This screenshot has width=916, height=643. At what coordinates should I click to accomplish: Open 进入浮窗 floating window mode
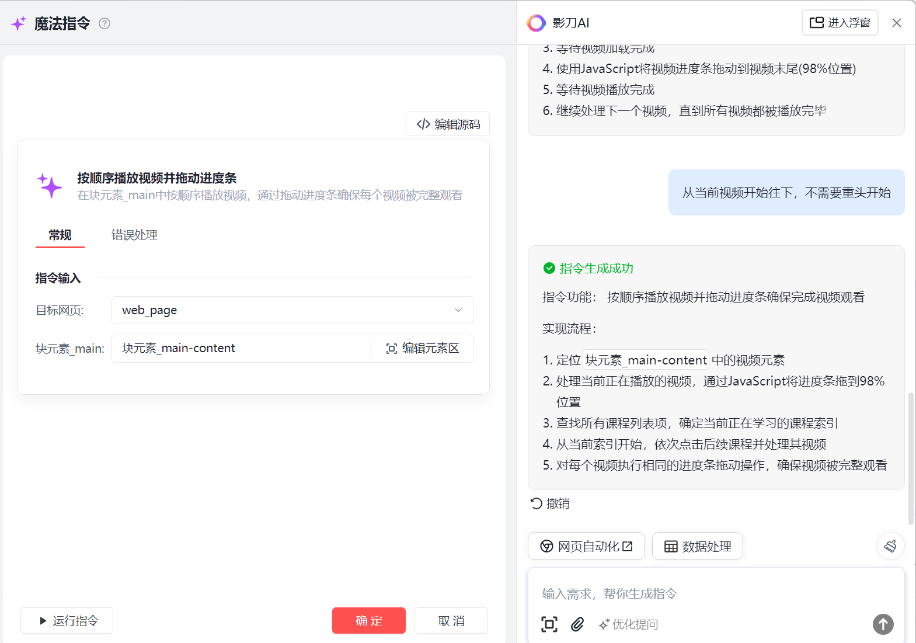(x=840, y=23)
